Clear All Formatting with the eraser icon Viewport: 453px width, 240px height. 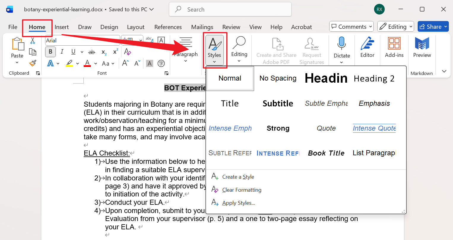tap(127, 52)
